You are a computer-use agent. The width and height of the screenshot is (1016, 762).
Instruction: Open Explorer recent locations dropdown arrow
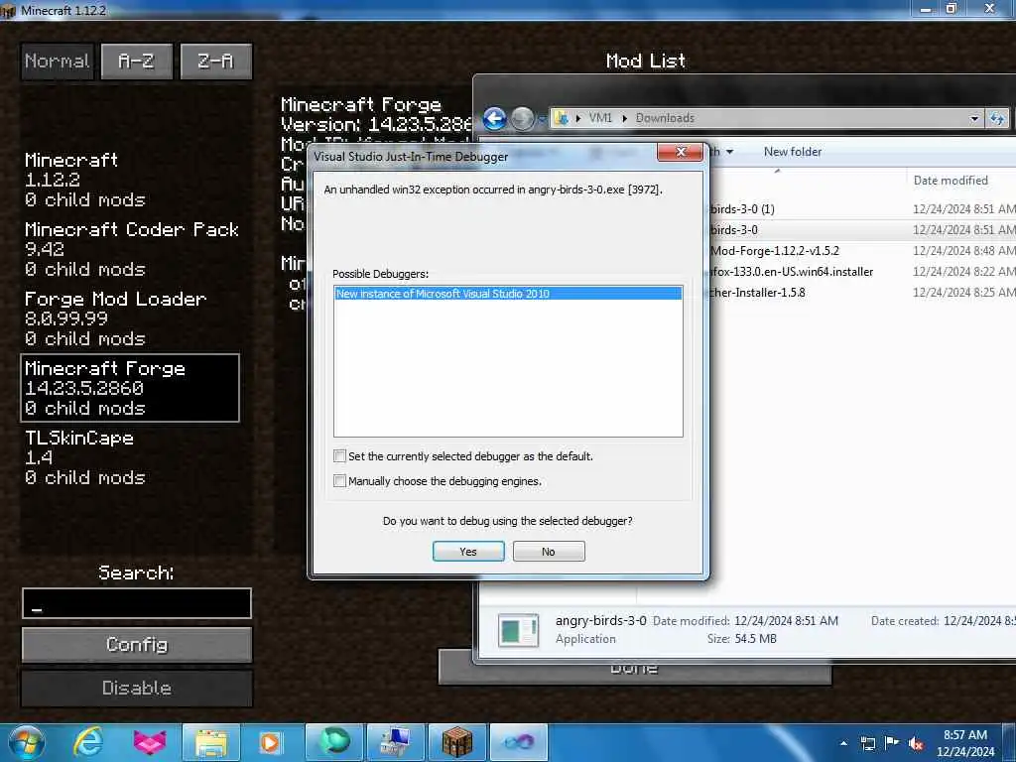[541, 119]
